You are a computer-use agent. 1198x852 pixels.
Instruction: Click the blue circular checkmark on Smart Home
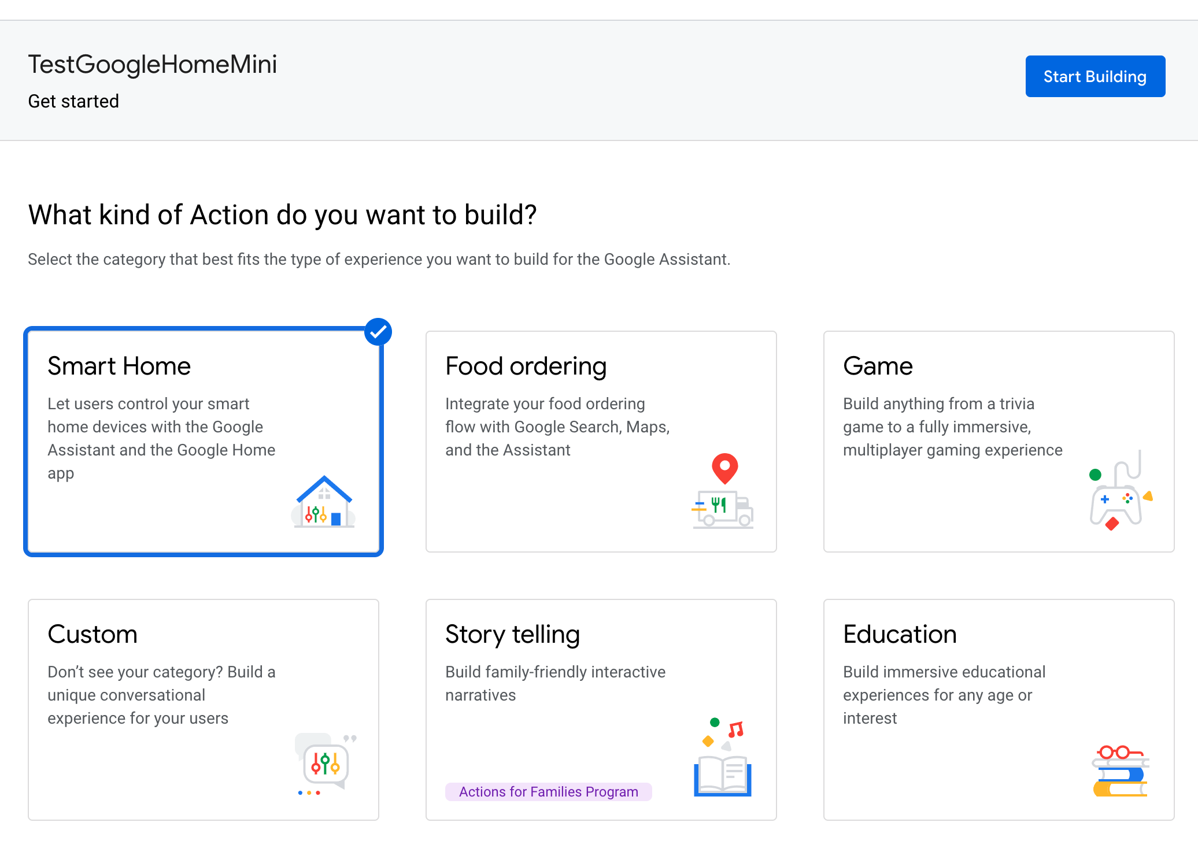[x=379, y=331]
